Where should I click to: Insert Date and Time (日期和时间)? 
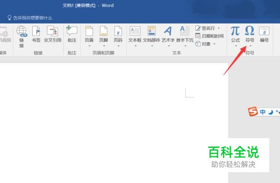(x=209, y=36)
